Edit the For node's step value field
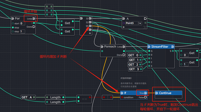201x112 pixels. click(x=23, y=31)
